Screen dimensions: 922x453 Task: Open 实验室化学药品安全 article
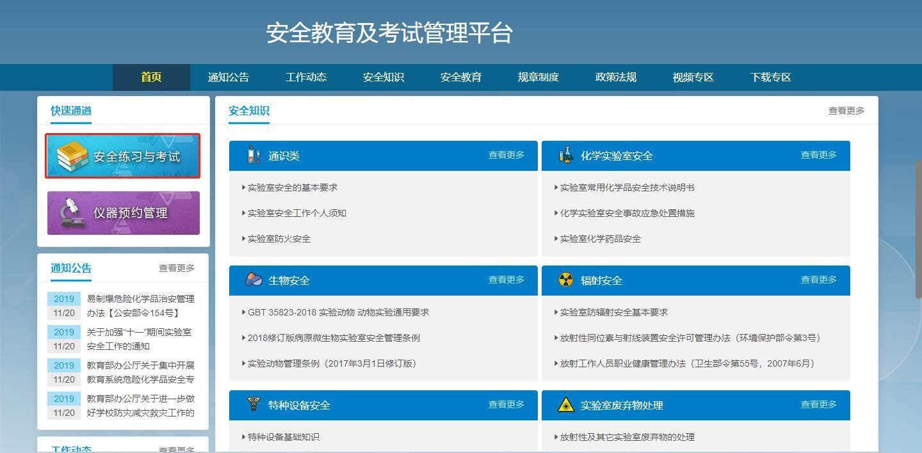[601, 238]
